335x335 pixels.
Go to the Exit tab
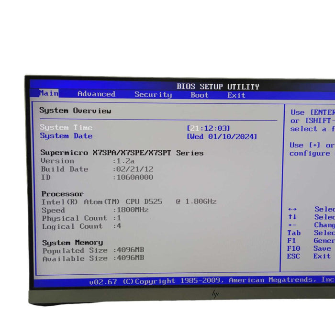(x=236, y=95)
